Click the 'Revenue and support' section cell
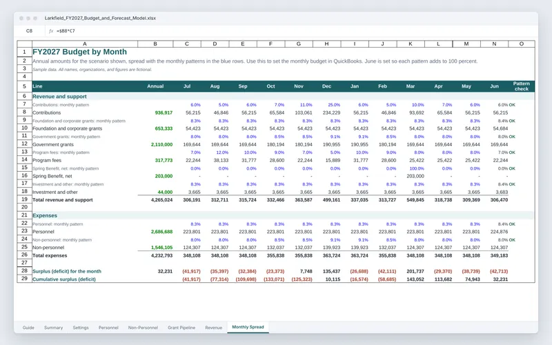This screenshot has width=552, height=345. point(59,97)
